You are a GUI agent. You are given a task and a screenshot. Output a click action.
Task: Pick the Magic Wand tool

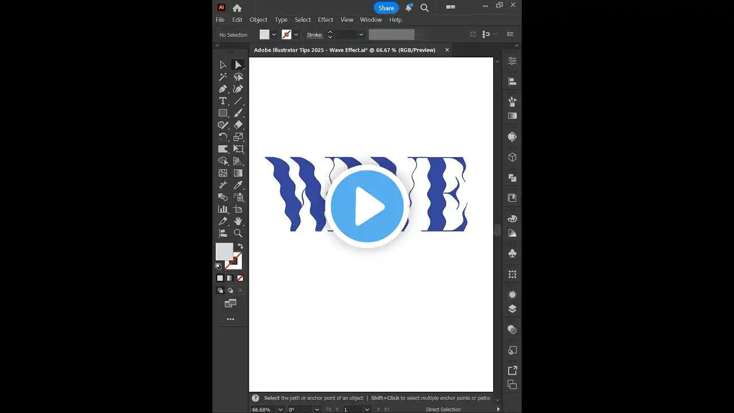(x=223, y=77)
